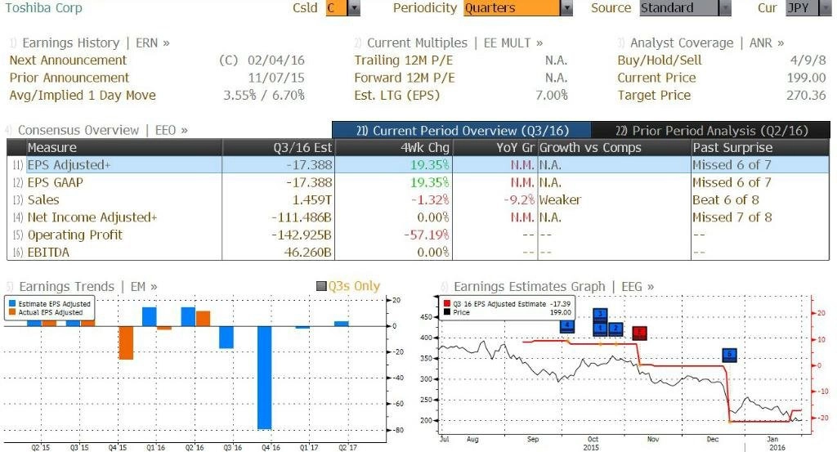
Task: Open the Source Standard dropdown arrow
Action: [725, 8]
